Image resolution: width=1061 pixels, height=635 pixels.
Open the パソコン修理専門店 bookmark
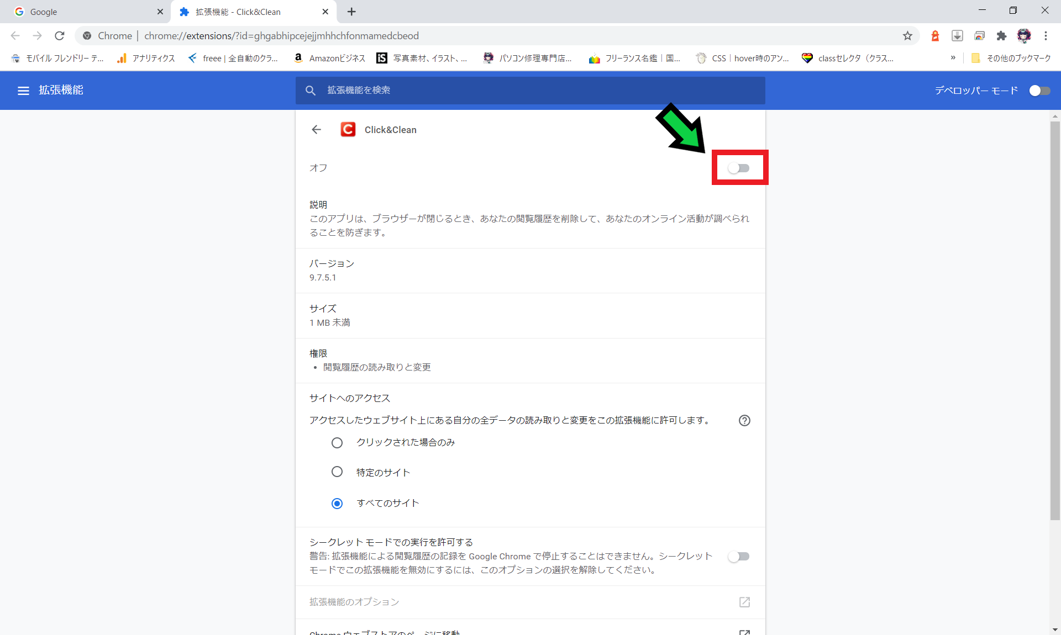527,58
